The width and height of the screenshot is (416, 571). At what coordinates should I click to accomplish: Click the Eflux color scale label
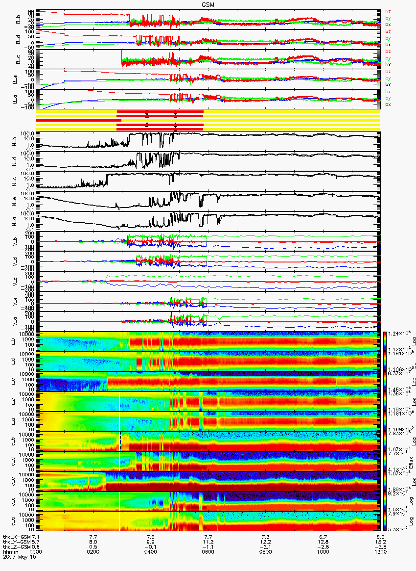point(411,462)
